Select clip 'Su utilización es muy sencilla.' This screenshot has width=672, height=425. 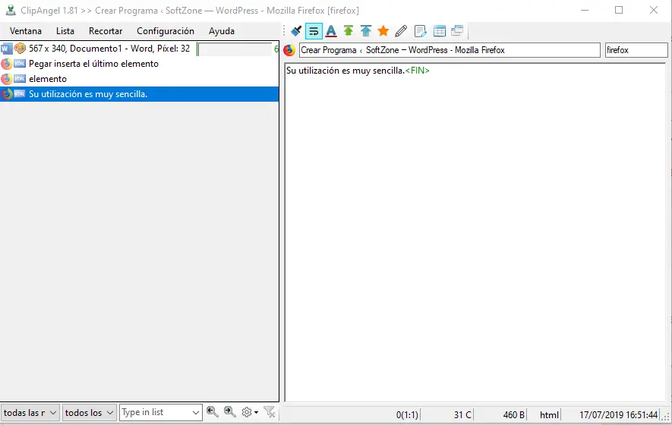tap(139, 94)
